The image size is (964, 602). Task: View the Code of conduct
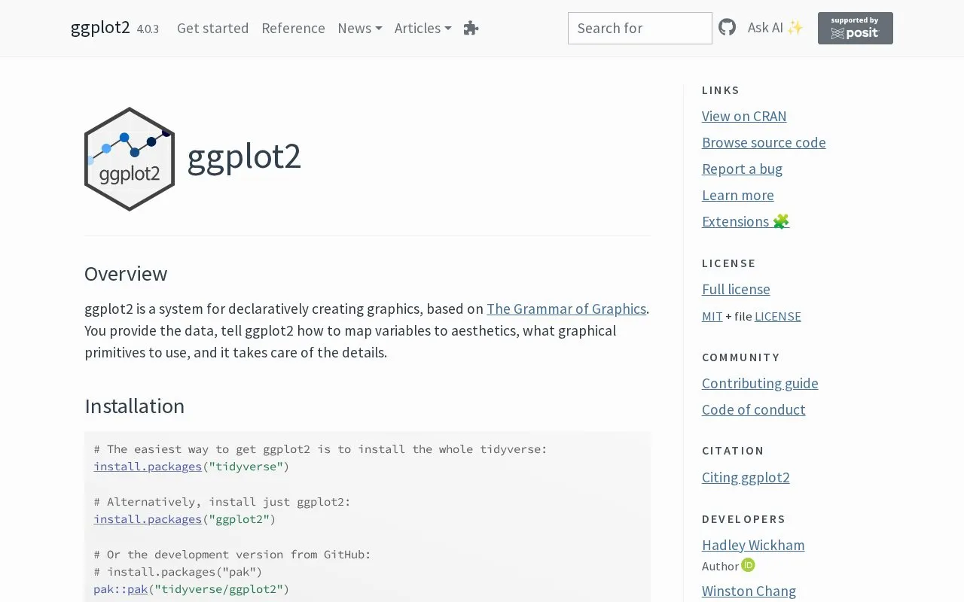point(753,409)
